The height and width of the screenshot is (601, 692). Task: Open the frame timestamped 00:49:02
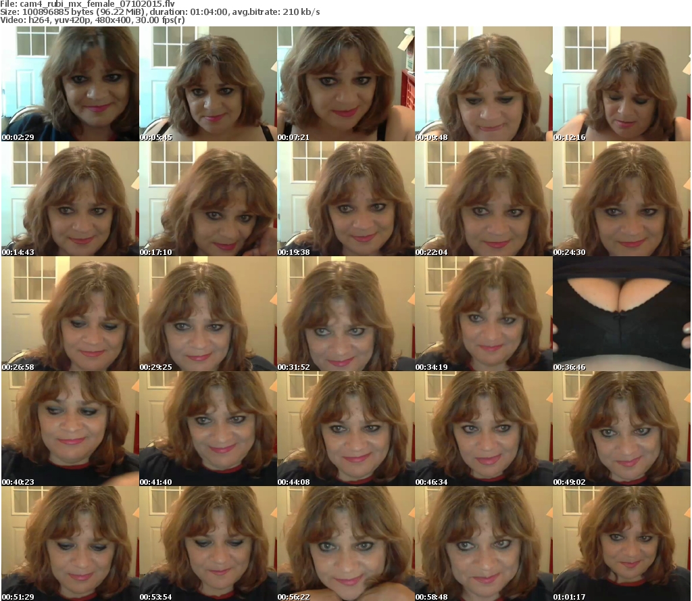tap(622, 429)
